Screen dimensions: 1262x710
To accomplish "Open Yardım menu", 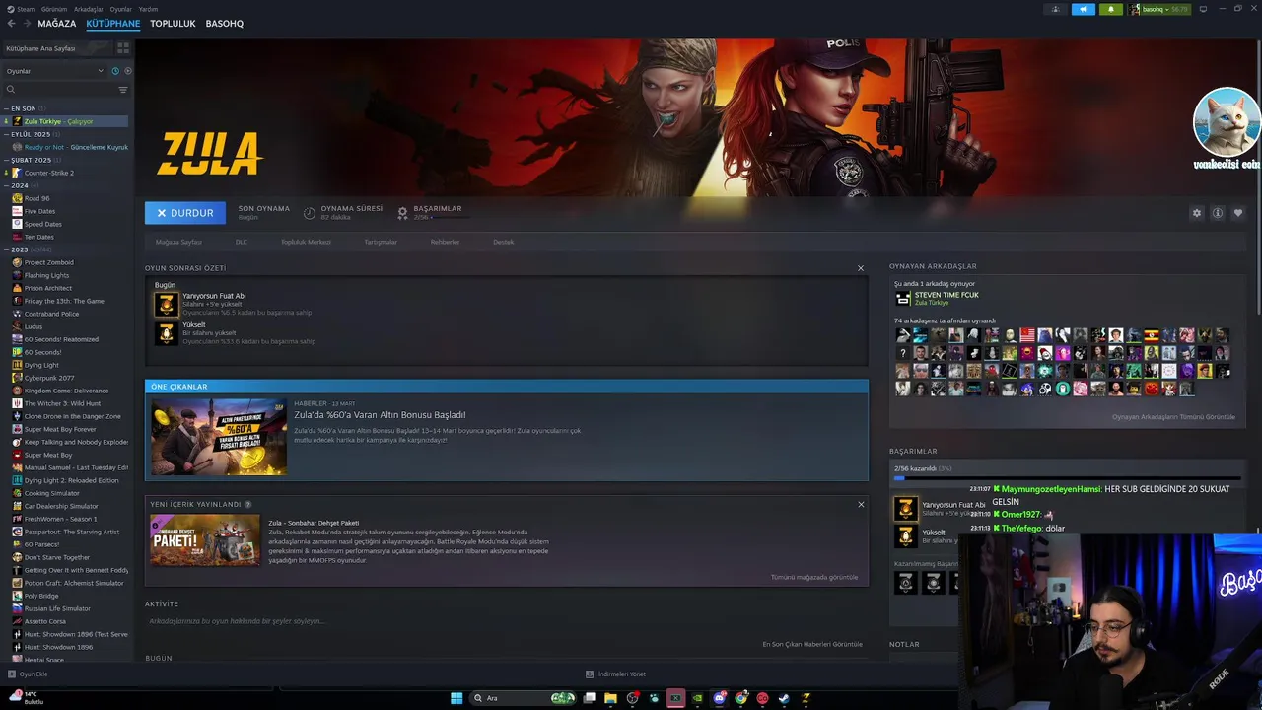I will 148,9.
